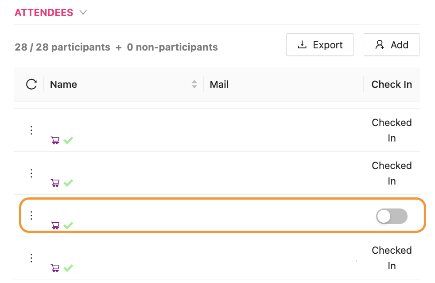Click the last row's green checkmark icon
This screenshot has height=283, width=435.
coord(68,268)
